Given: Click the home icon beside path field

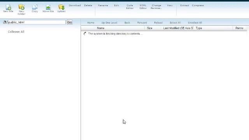Looking at the screenshot, I should pyautogui.click(x=5, y=22).
